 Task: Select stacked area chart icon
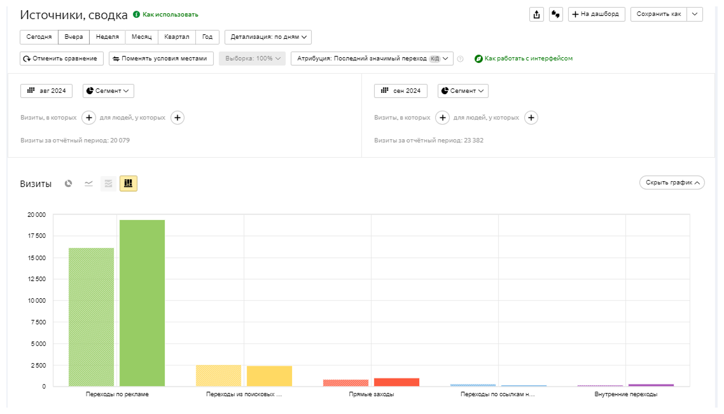click(x=109, y=184)
